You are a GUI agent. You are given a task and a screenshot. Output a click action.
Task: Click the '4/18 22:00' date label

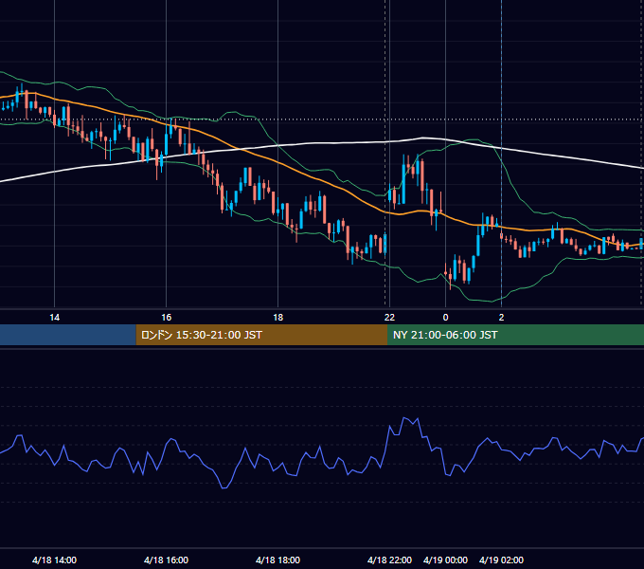[x=389, y=560]
